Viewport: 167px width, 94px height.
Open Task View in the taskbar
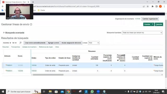point(44,92)
